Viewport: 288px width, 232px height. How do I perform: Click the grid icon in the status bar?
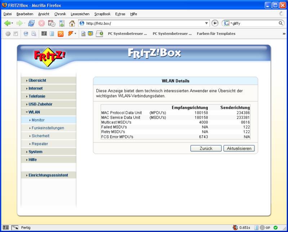point(6,228)
